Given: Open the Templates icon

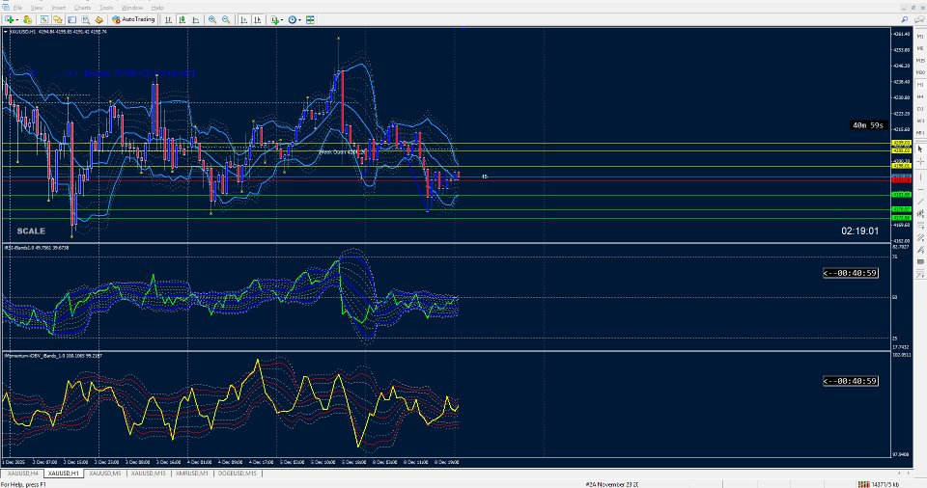Looking at the screenshot, I should tap(310, 19).
